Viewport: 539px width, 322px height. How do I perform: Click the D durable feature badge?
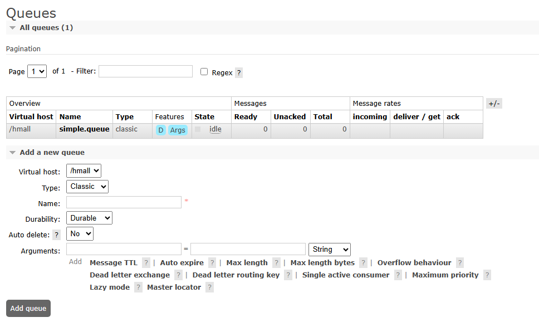point(160,130)
